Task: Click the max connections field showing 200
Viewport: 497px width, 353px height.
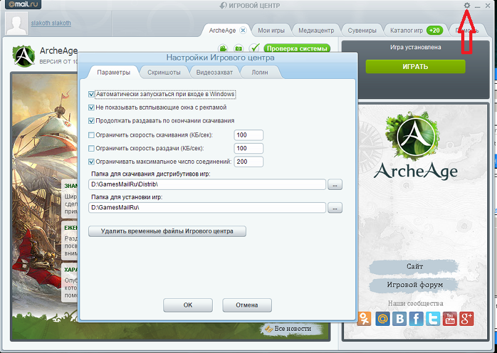Action: click(248, 162)
